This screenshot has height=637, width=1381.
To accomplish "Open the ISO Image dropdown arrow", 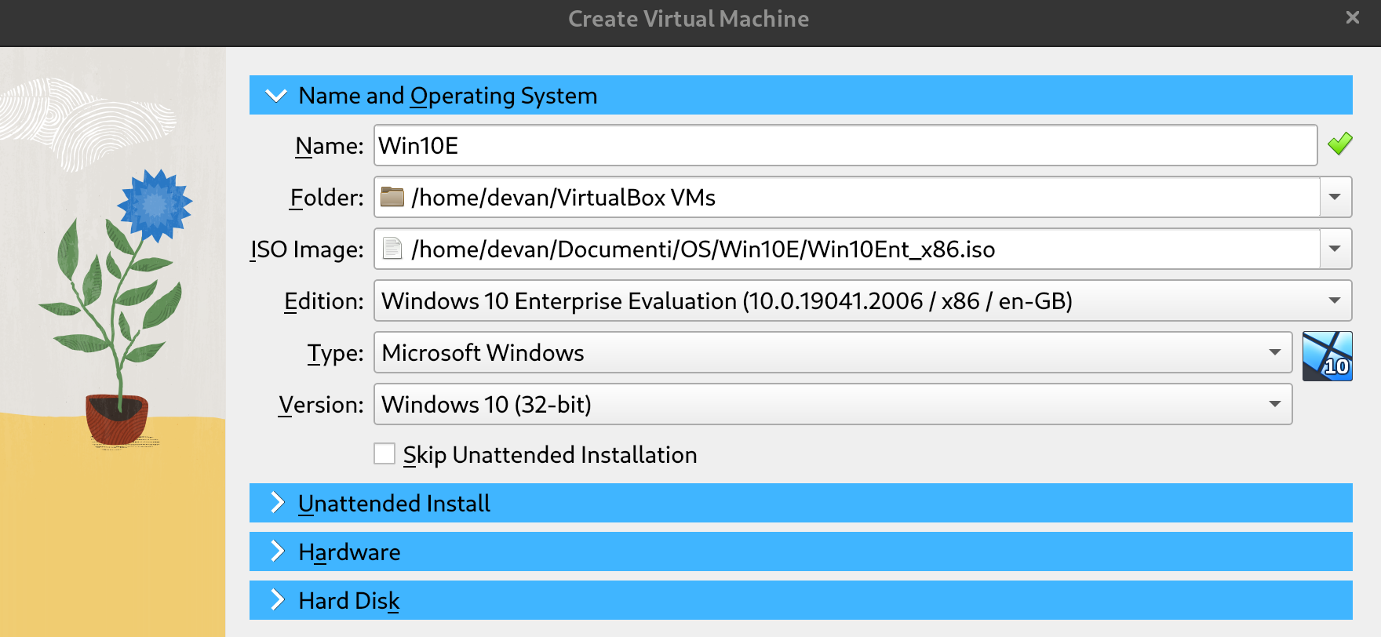I will click(1335, 249).
